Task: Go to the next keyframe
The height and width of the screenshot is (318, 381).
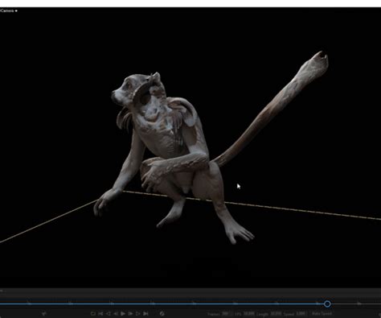Action: click(x=137, y=313)
